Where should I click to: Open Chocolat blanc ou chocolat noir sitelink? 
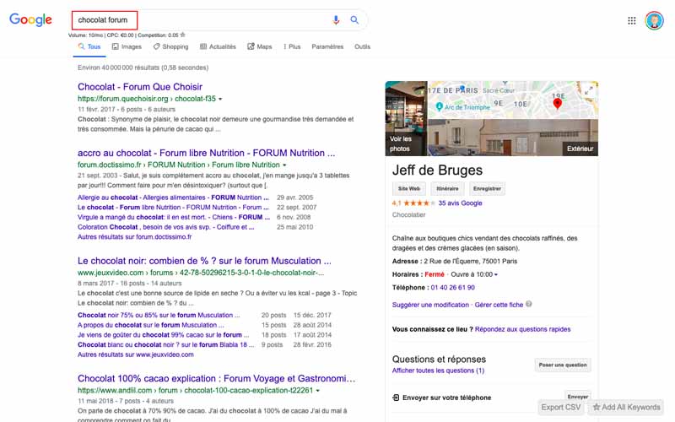click(x=165, y=344)
